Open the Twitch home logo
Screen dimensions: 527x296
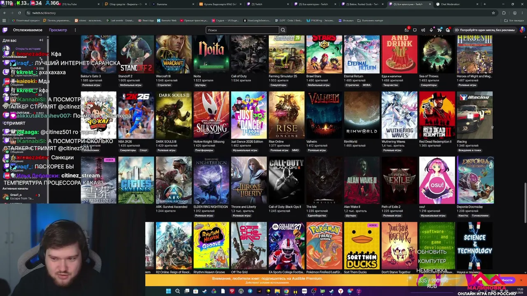click(x=5, y=30)
